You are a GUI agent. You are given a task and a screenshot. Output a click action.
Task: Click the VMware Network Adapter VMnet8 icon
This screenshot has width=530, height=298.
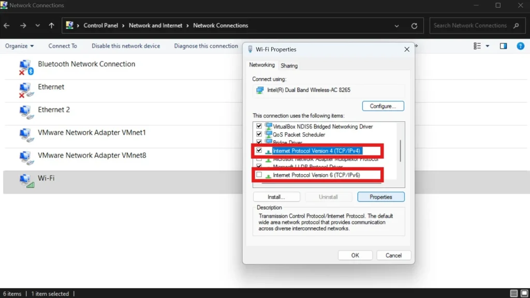click(x=25, y=158)
